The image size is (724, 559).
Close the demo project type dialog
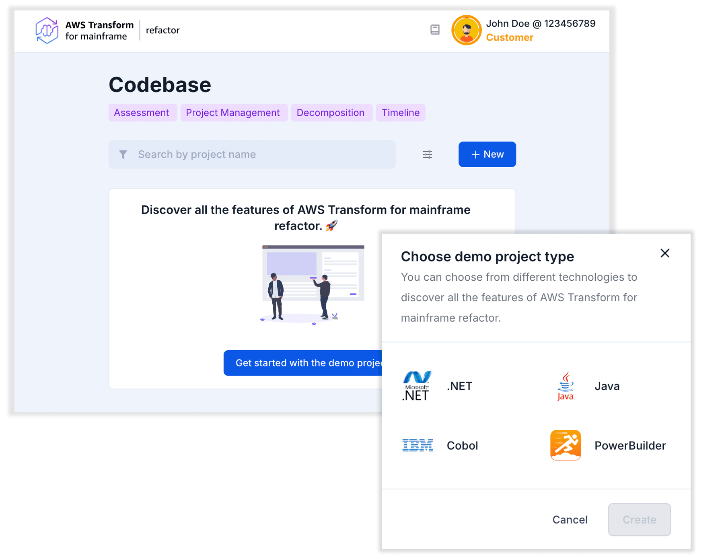(665, 253)
